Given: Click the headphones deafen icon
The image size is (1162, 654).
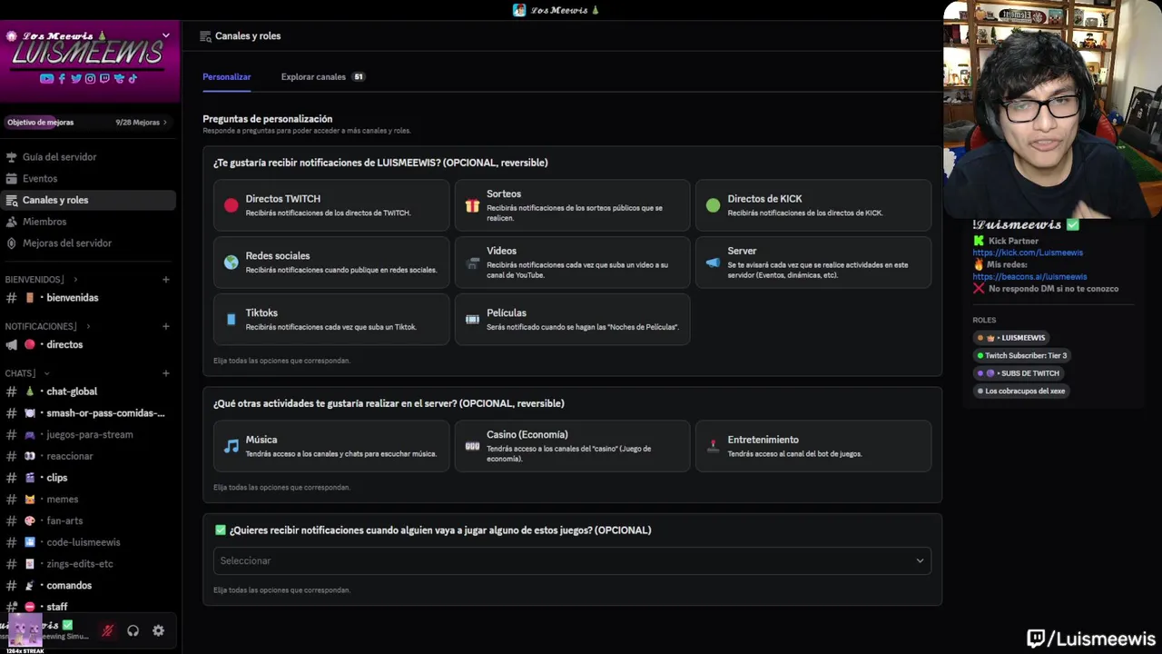Looking at the screenshot, I should (x=133, y=630).
